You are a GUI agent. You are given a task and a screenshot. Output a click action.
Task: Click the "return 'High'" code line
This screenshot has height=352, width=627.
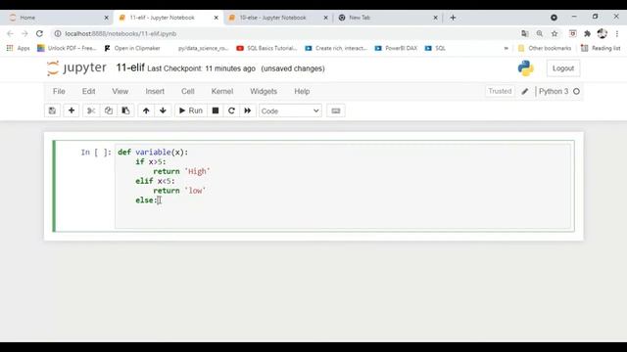coord(181,171)
